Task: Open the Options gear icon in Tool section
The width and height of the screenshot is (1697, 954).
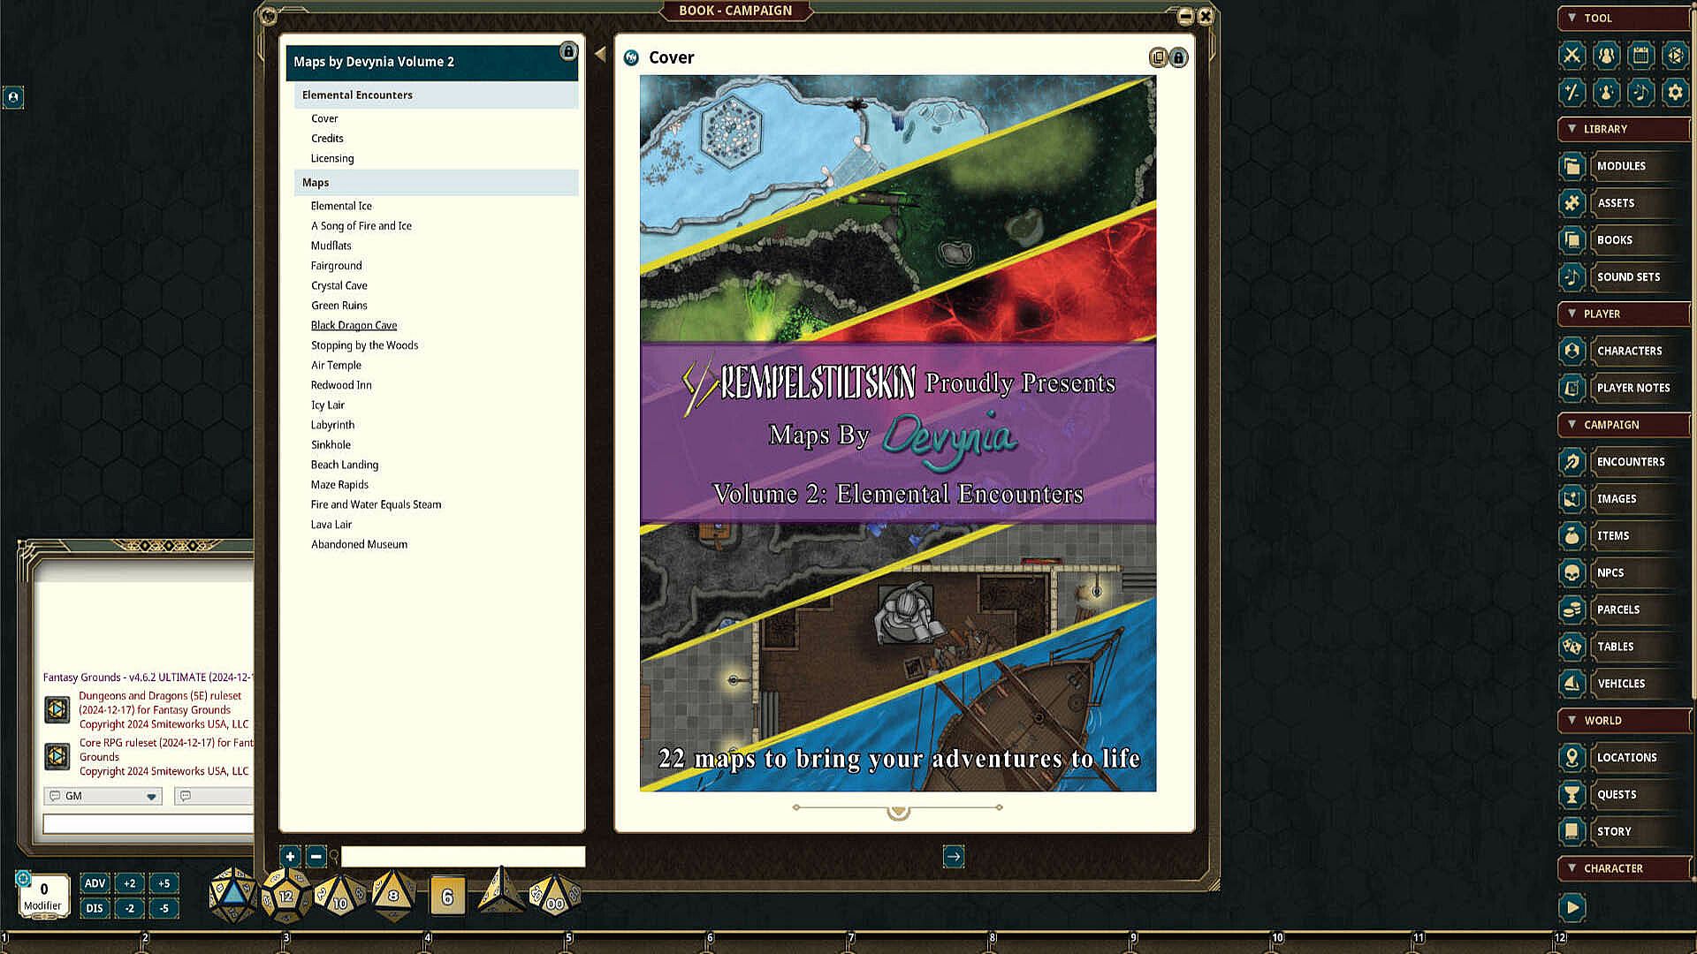Action: tap(1675, 92)
